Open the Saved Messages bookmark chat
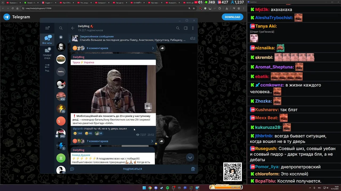Image resolution: width=341 pixels, height=191 pixels. click(61, 37)
